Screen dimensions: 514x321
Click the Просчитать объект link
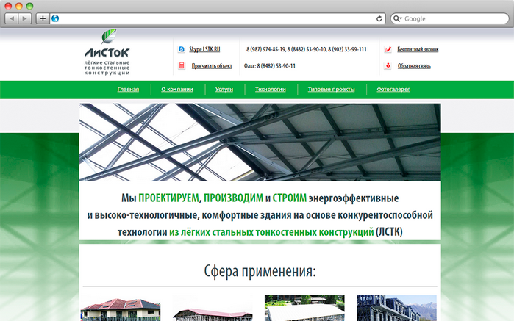pos(212,66)
